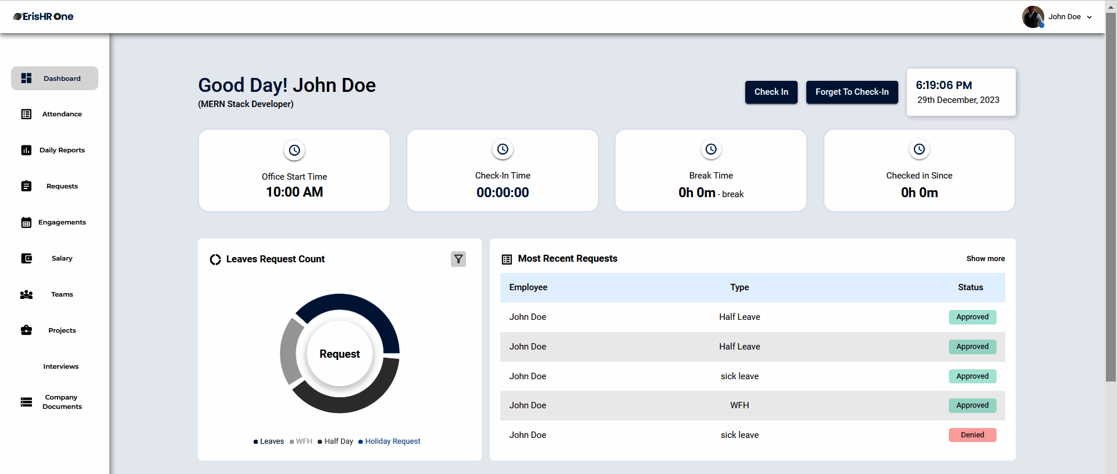Open the Salary section
1117x474 pixels.
click(x=55, y=258)
